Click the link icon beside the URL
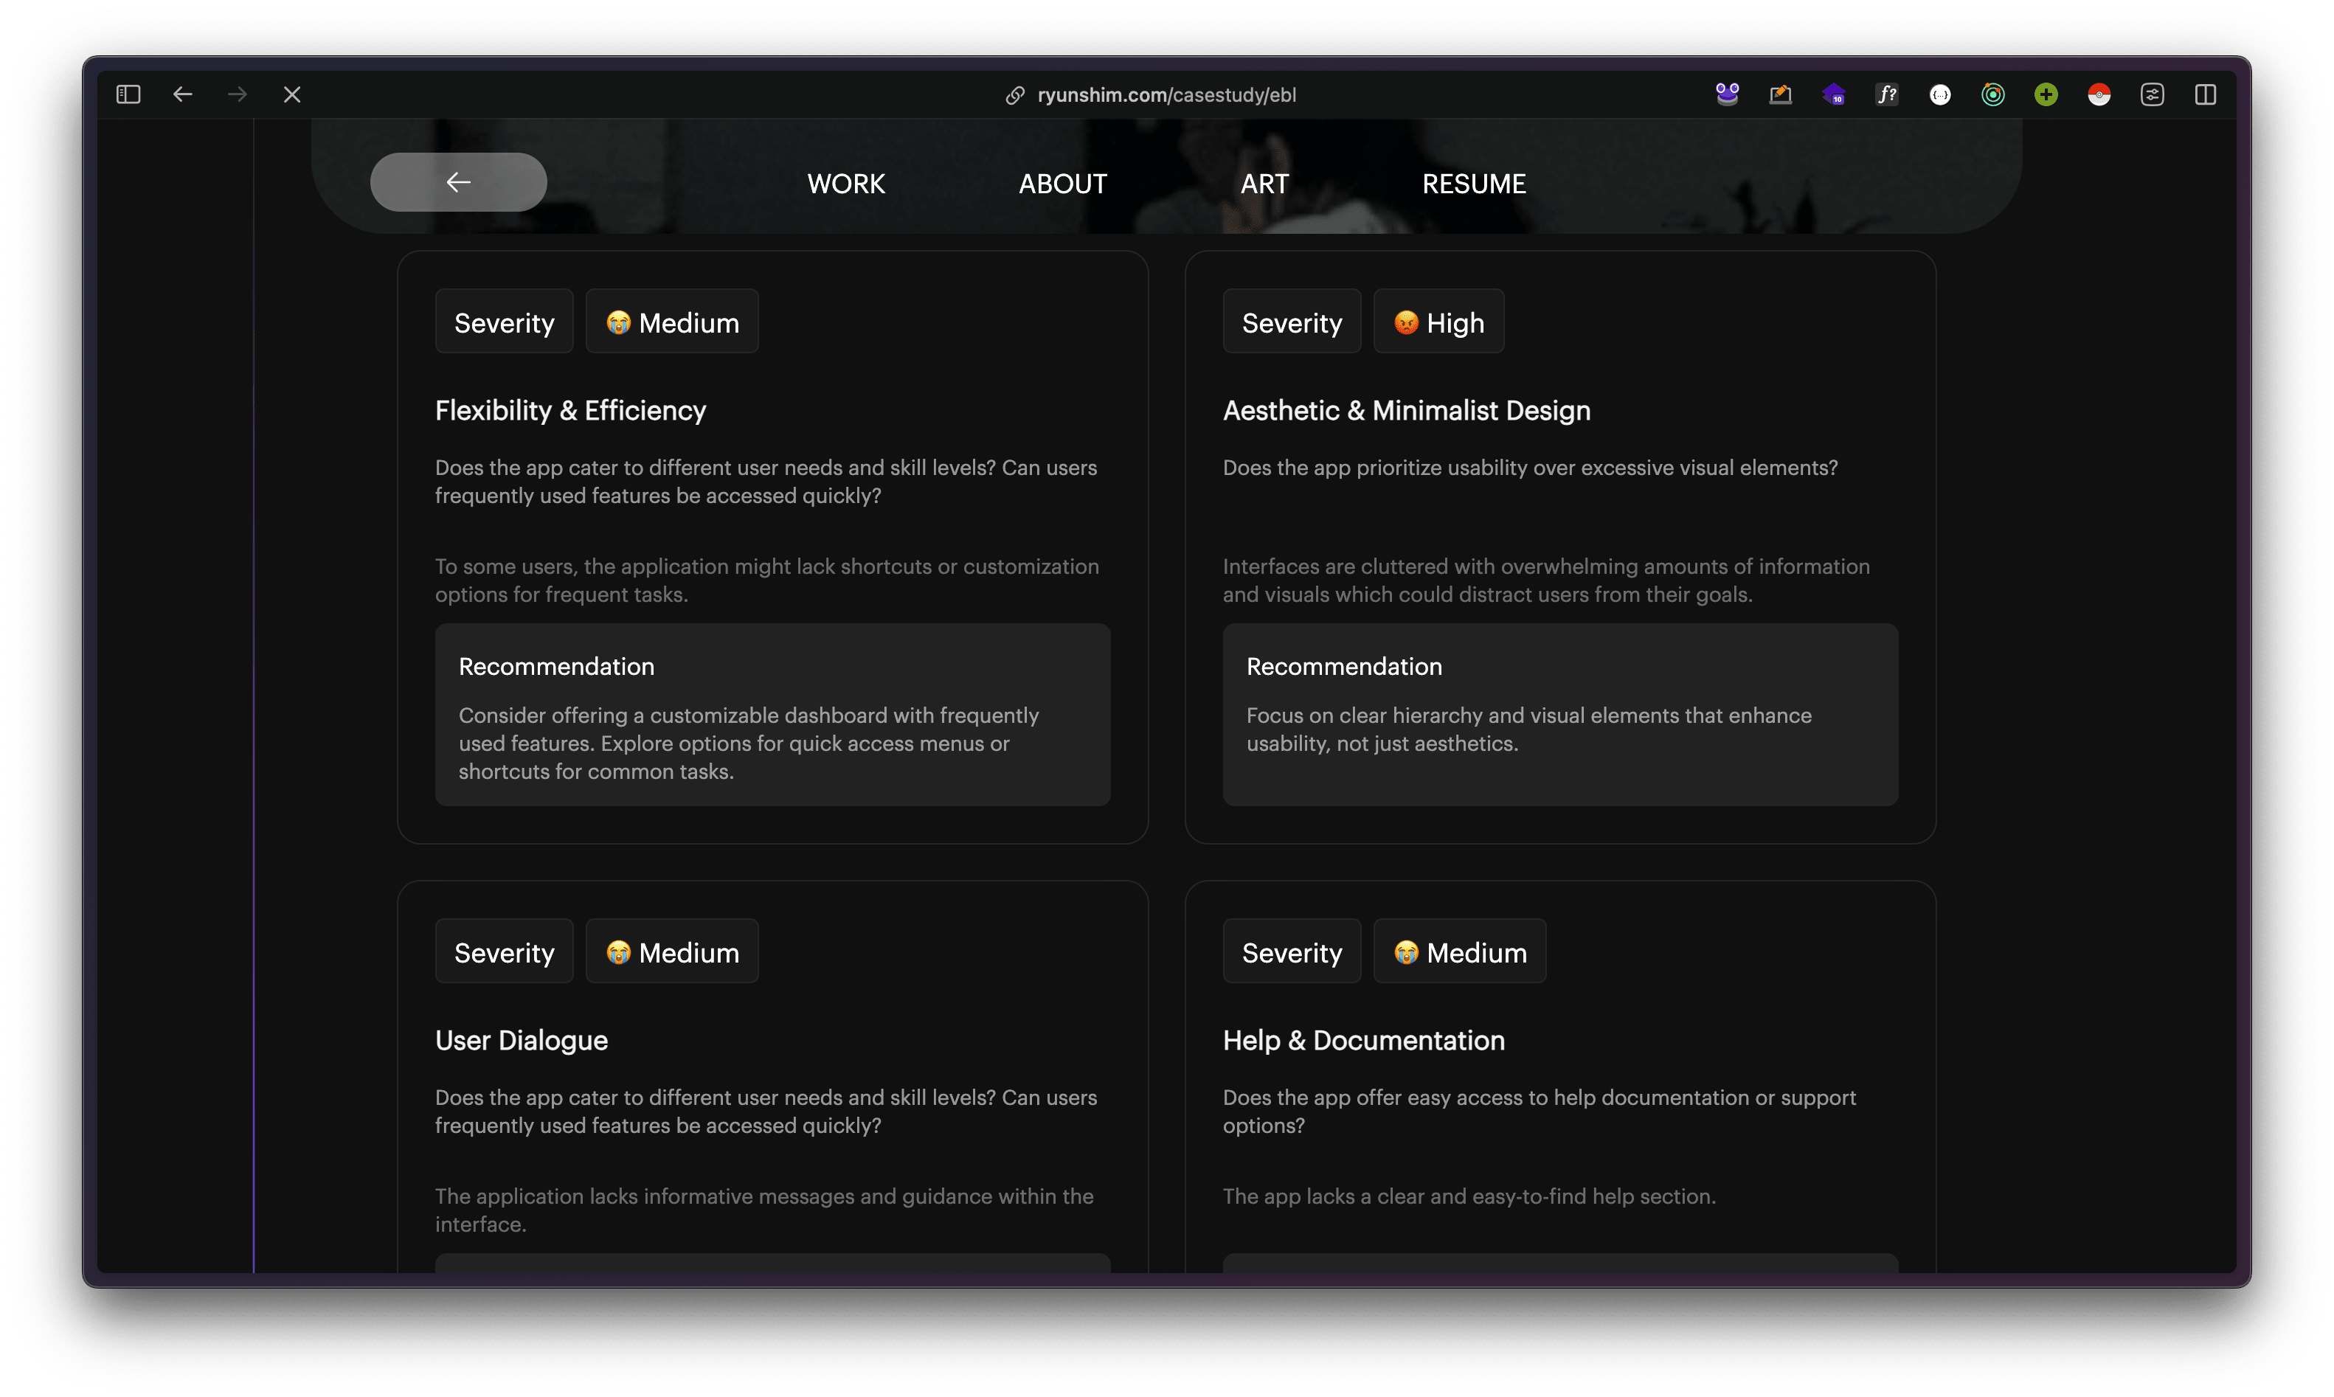2334x1397 pixels. (1014, 95)
